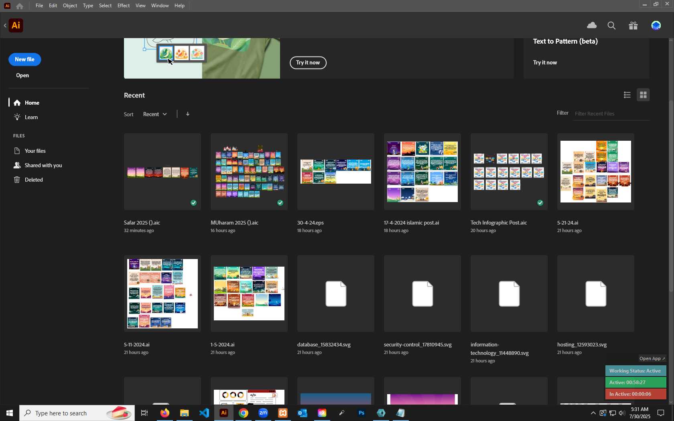Image resolution: width=674 pixels, height=421 pixels.
Task: Open the user profile avatar
Action: click(656, 26)
